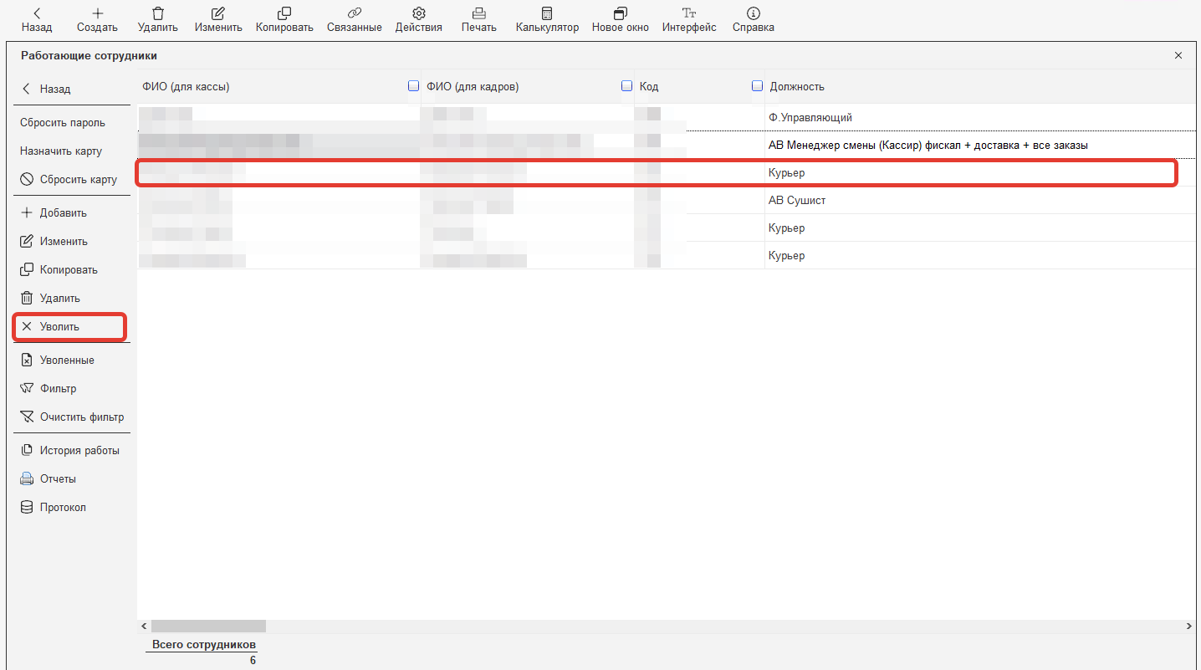
Task: Click Уволить in the side panel
Action: [59, 327]
